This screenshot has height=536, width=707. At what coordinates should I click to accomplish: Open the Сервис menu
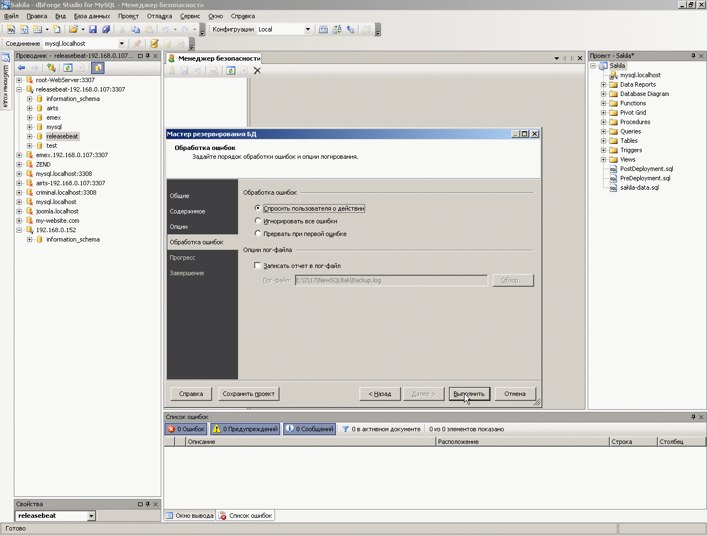coord(190,16)
